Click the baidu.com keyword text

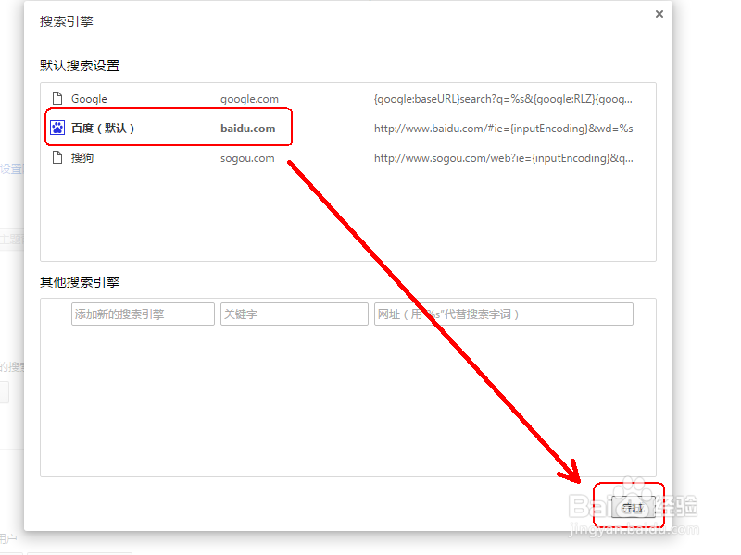tap(248, 128)
